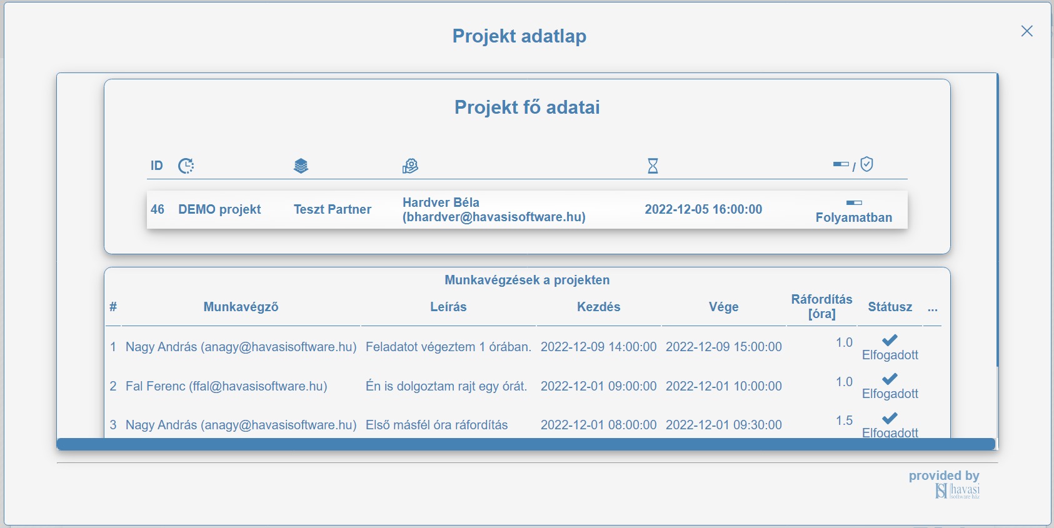Click the progress bar icon in header
This screenshot has width=1054, height=528.
click(841, 164)
